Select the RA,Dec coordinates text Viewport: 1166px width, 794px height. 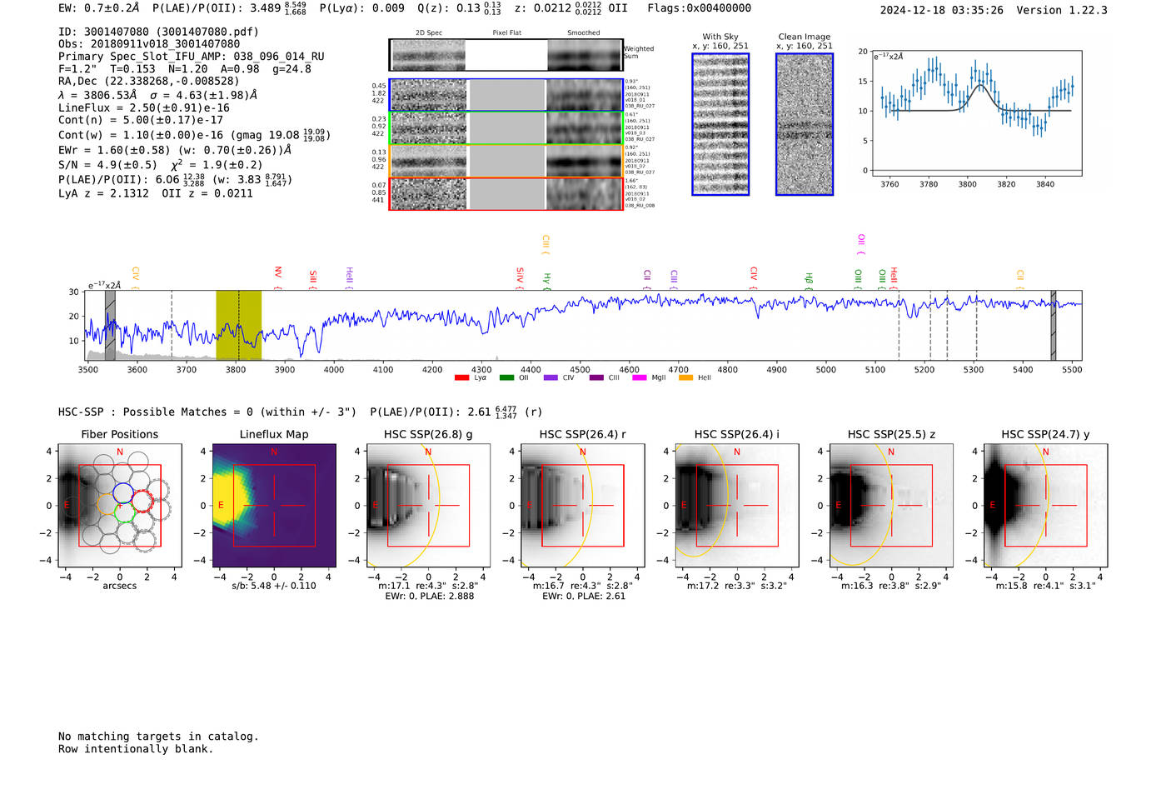coord(148,81)
